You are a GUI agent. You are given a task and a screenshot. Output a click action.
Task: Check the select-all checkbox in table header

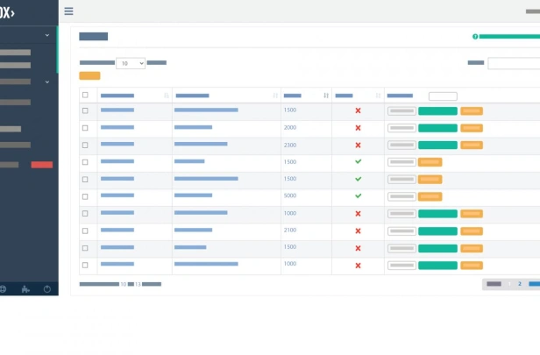pos(85,95)
